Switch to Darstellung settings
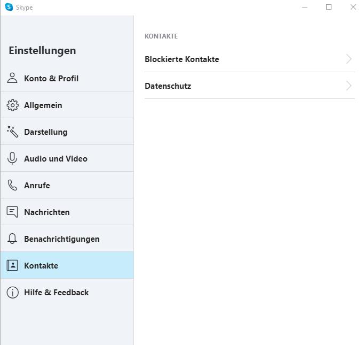 coord(67,132)
